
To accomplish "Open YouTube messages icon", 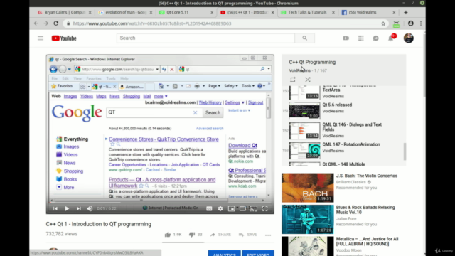I will pos(375,38).
